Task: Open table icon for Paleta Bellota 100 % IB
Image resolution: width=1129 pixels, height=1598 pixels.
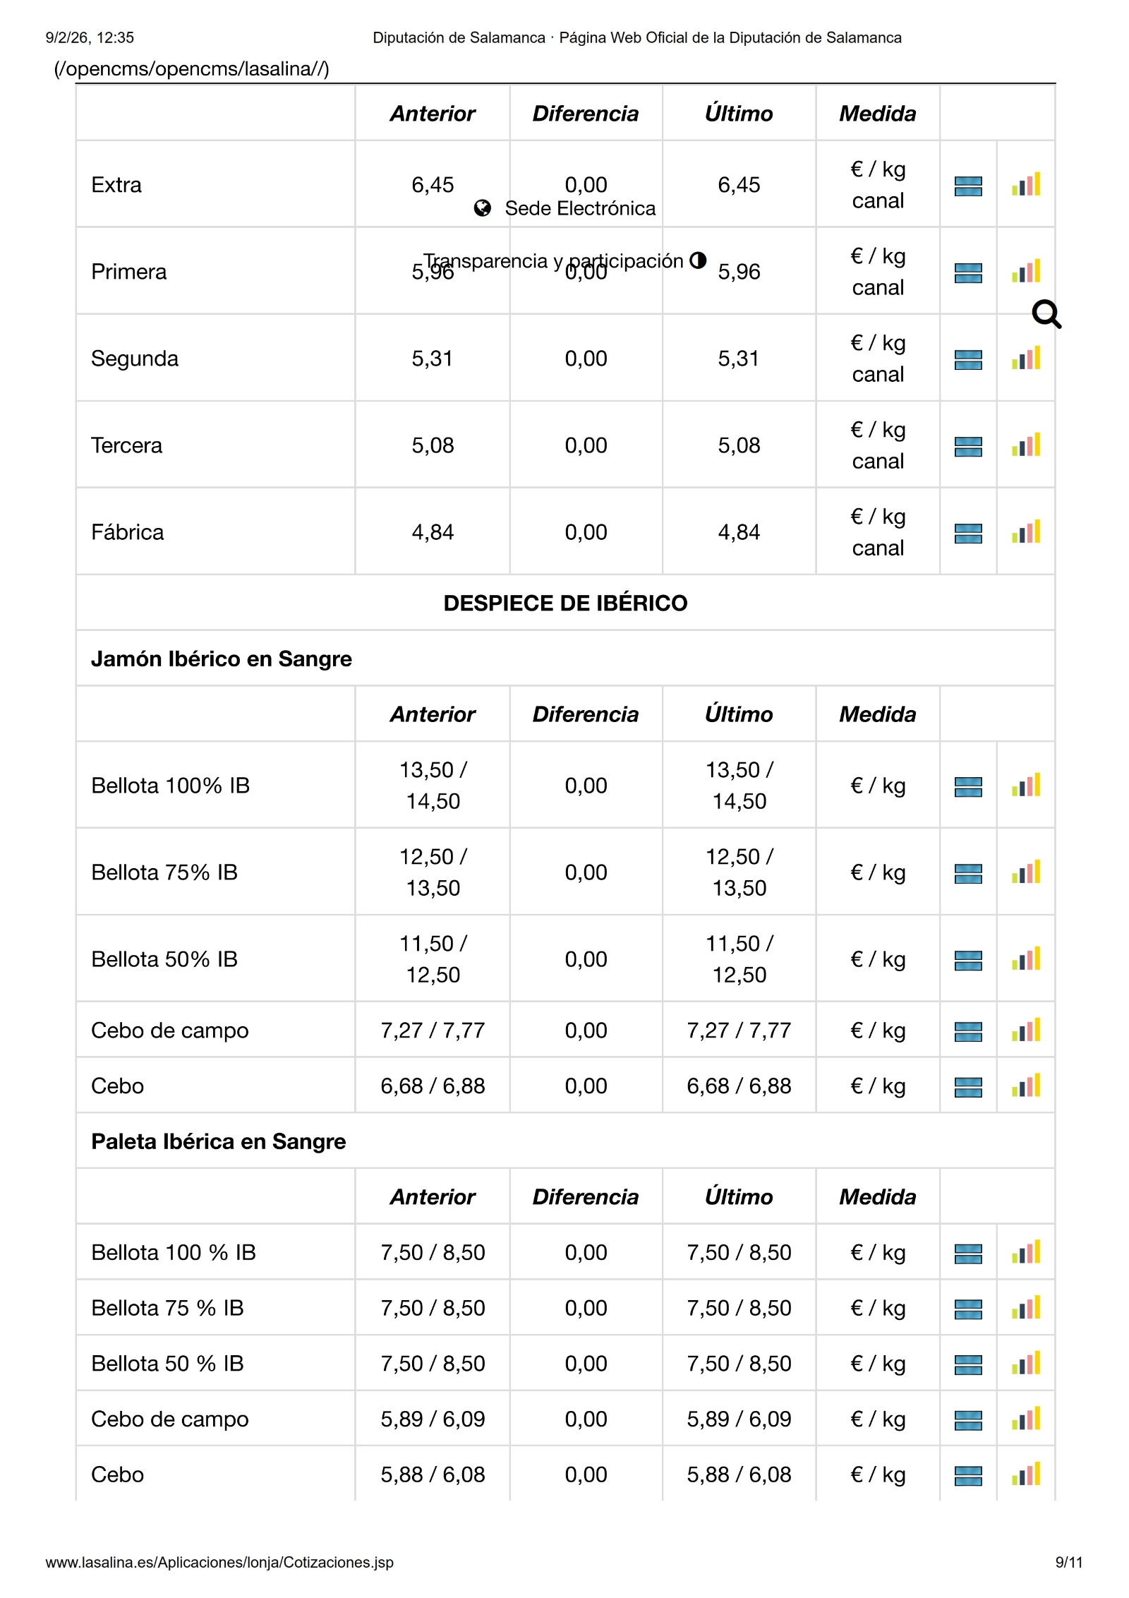Action: [x=967, y=1253]
